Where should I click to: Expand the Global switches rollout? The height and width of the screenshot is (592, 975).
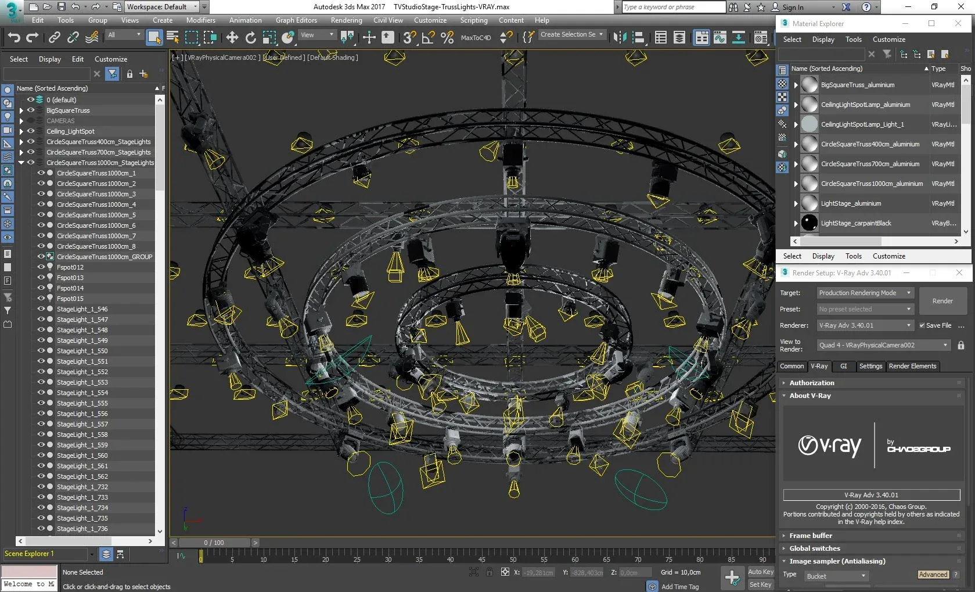click(x=815, y=548)
